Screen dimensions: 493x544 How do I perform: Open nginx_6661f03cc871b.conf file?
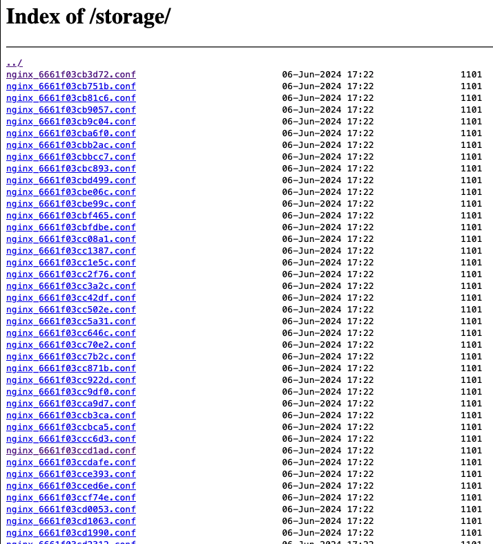click(71, 368)
